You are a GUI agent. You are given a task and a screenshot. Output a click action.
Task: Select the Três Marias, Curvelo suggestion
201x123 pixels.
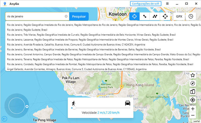click(91, 35)
